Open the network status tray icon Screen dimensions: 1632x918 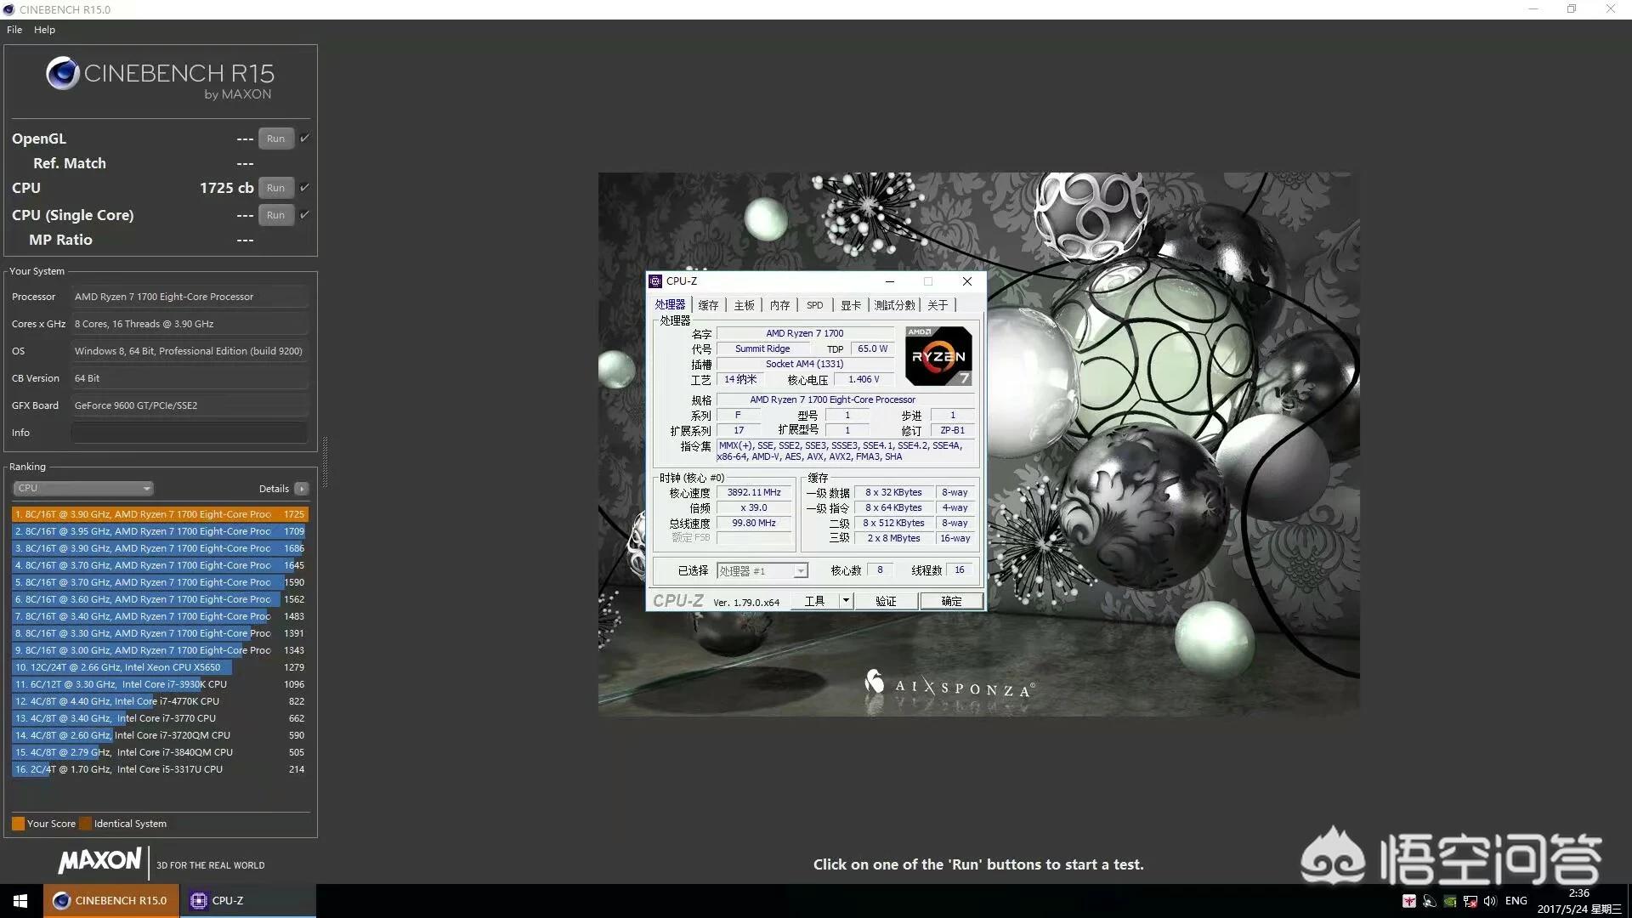point(1470,901)
